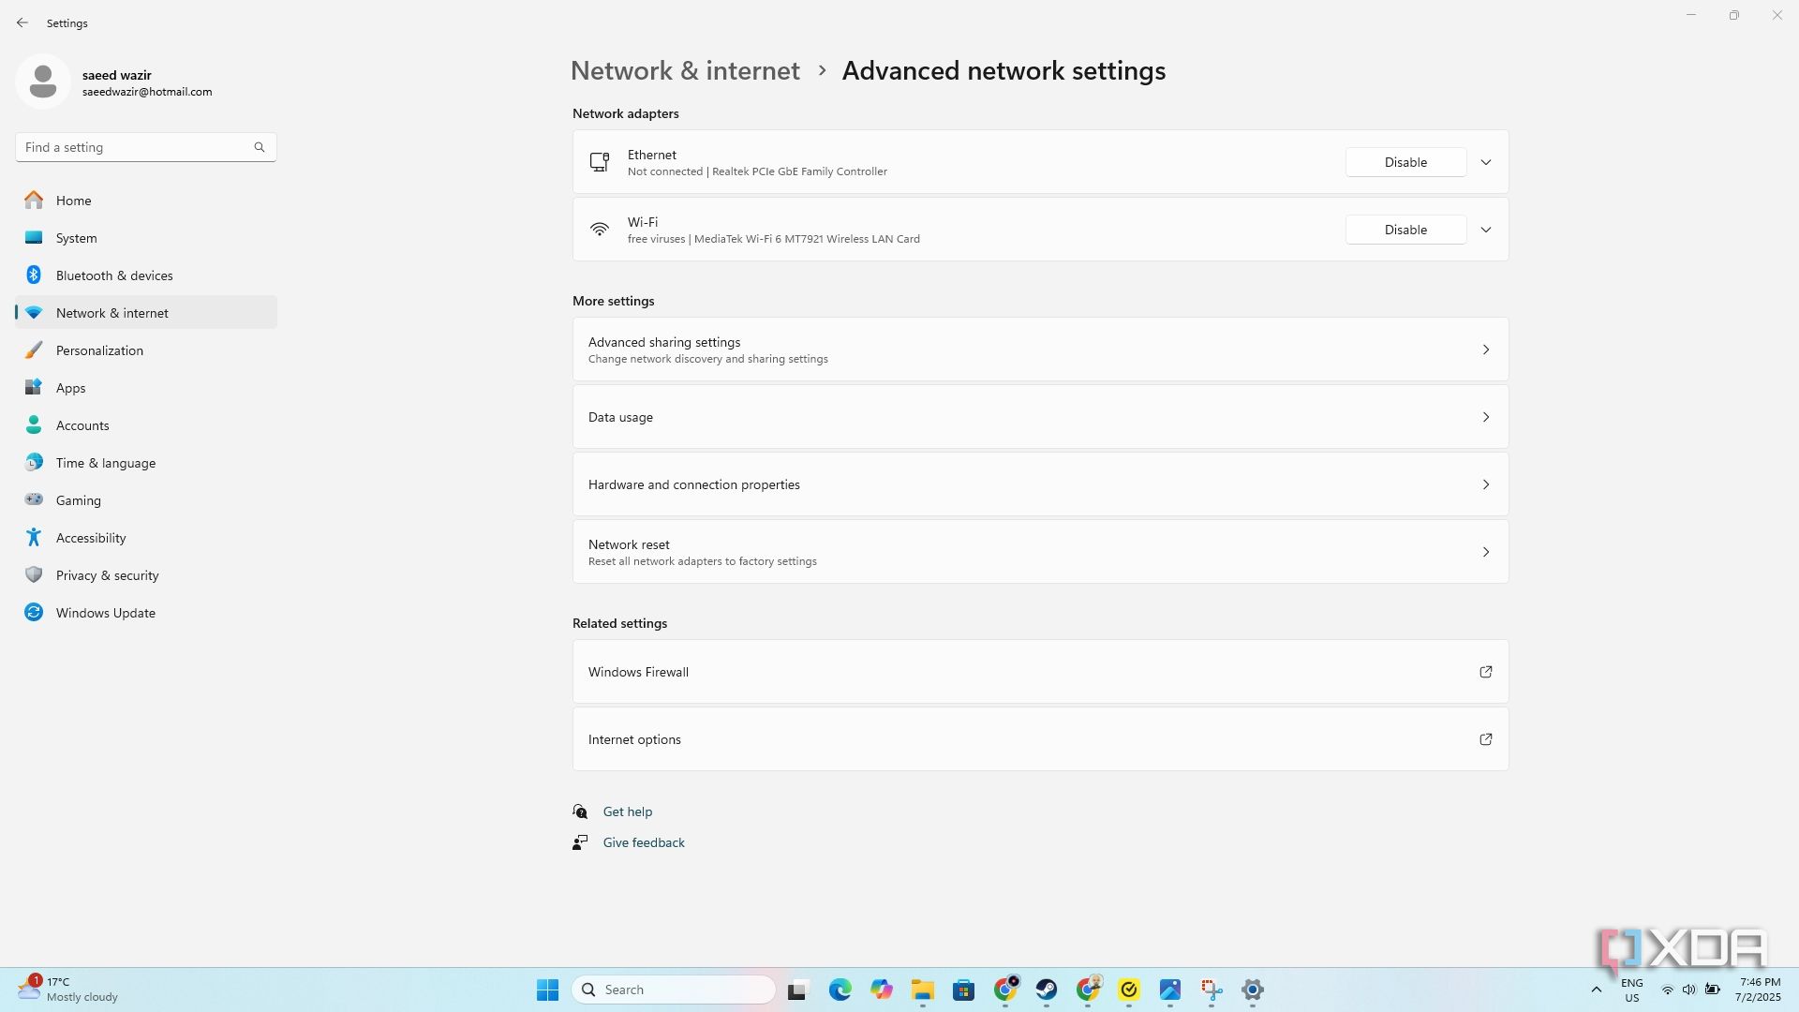
Task: Click the magnifier icon in Find a setting
Action: [x=260, y=147]
